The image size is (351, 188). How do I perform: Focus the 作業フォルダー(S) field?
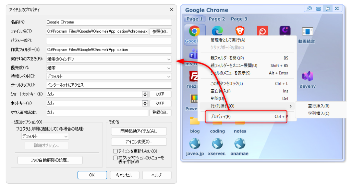tap(109, 50)
